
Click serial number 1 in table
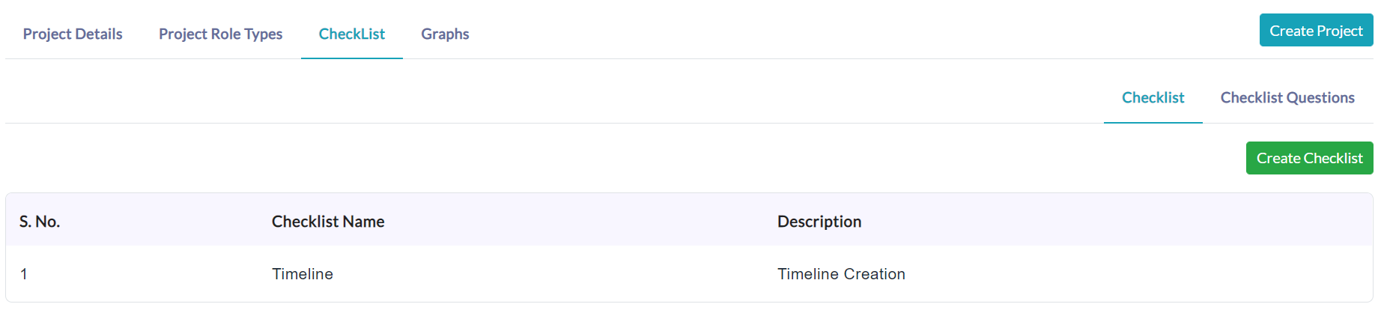tap(24, 274)
